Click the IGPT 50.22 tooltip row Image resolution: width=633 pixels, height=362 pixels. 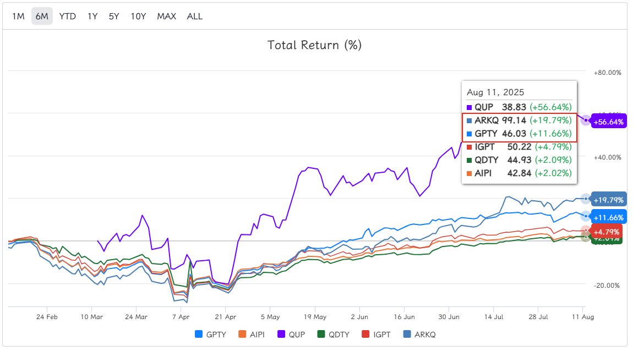519,147
